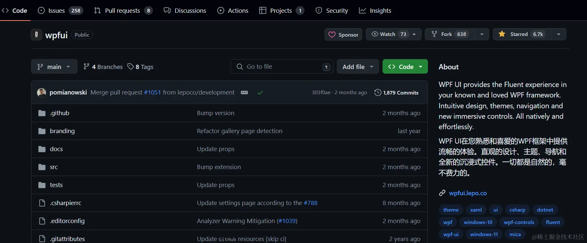Click the link icon beside wpfui.lepo.co
The height and width of the screenshot is (243, 587).
(442, 193)
